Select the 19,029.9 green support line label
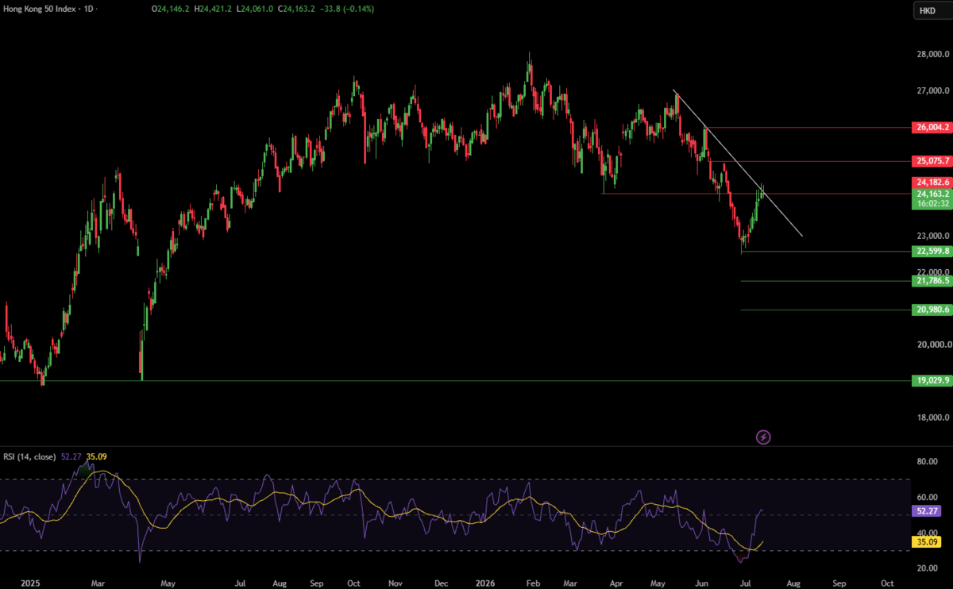 (932, 381)
